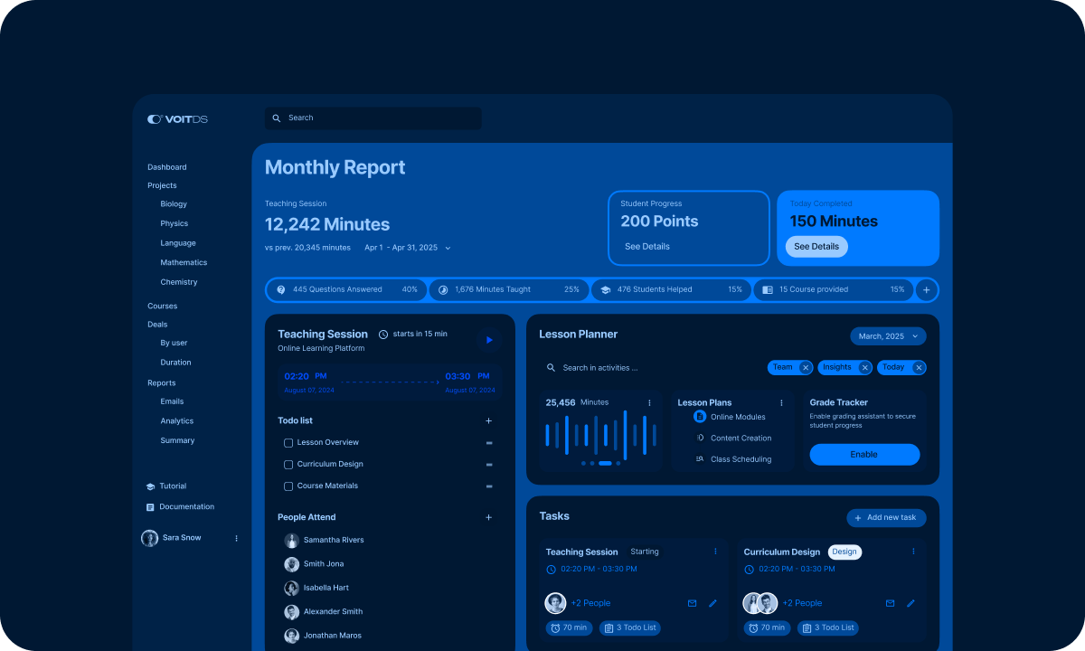
Task: Open the Biology project
Action: [x=174, y=204]
